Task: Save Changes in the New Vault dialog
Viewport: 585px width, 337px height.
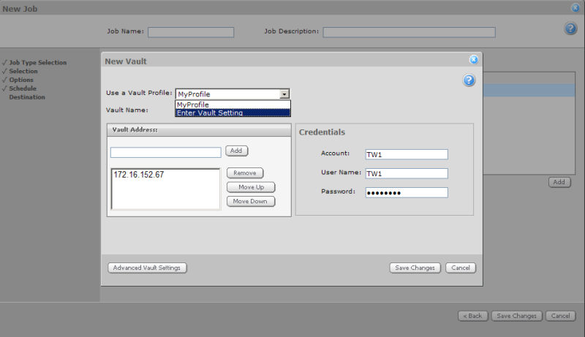Action: point(415,268)
